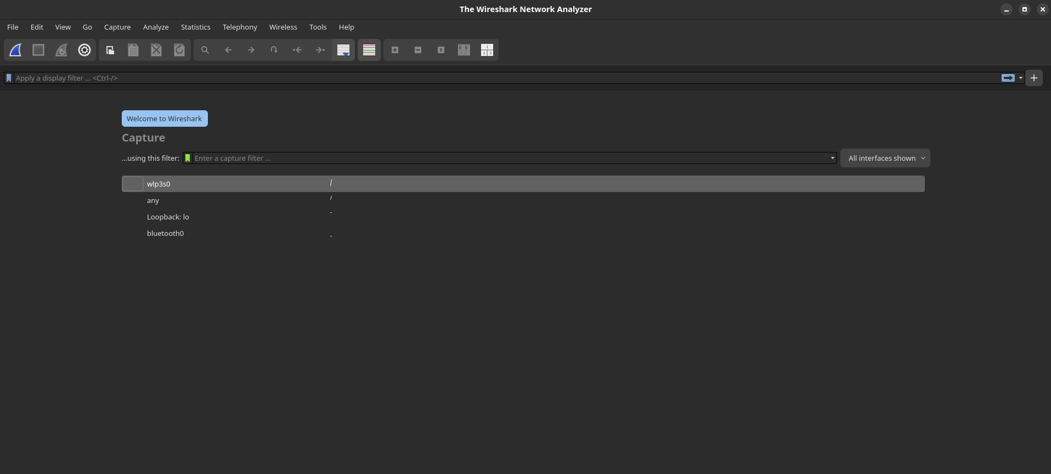
Task: Open a capture file from toolbar
Action: 110,50
